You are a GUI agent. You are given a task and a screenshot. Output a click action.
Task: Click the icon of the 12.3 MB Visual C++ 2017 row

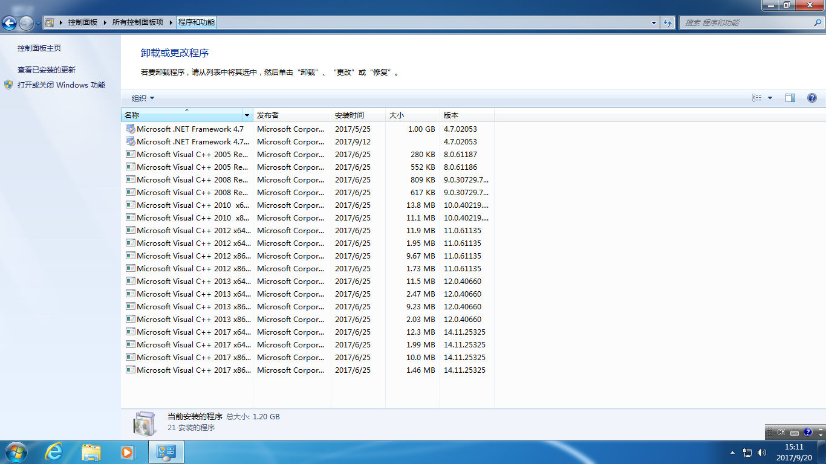pyautogui.click(x=130, y=332)
